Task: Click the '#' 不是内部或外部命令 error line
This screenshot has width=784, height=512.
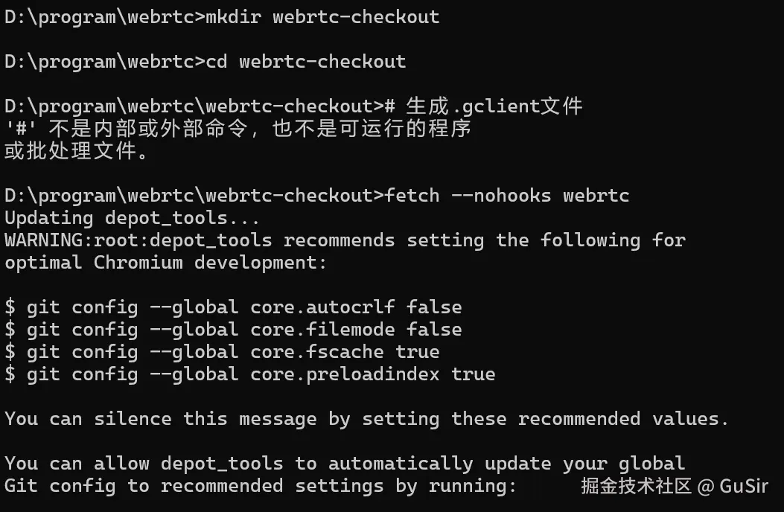Action: (x=238, y=128)
